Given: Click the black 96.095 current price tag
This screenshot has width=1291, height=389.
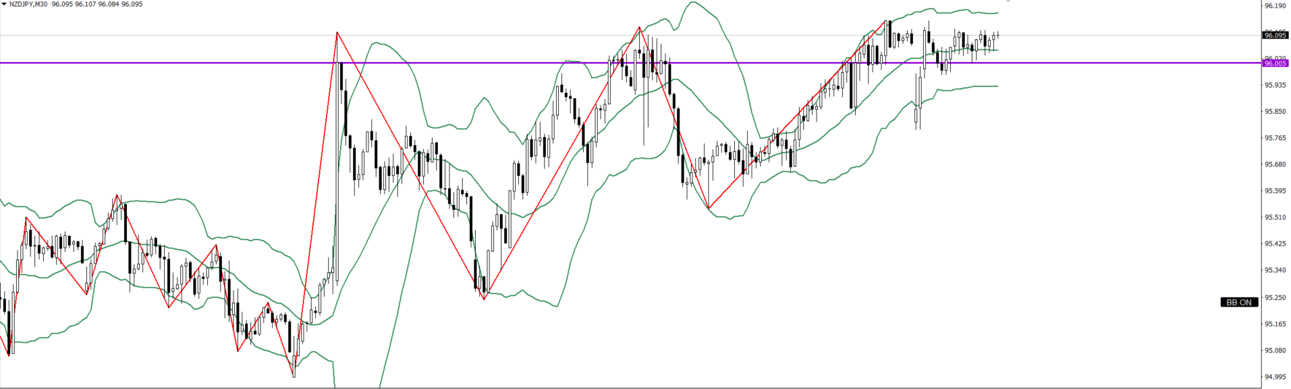Looking at the screenshot, I should tap(1275, 35).
